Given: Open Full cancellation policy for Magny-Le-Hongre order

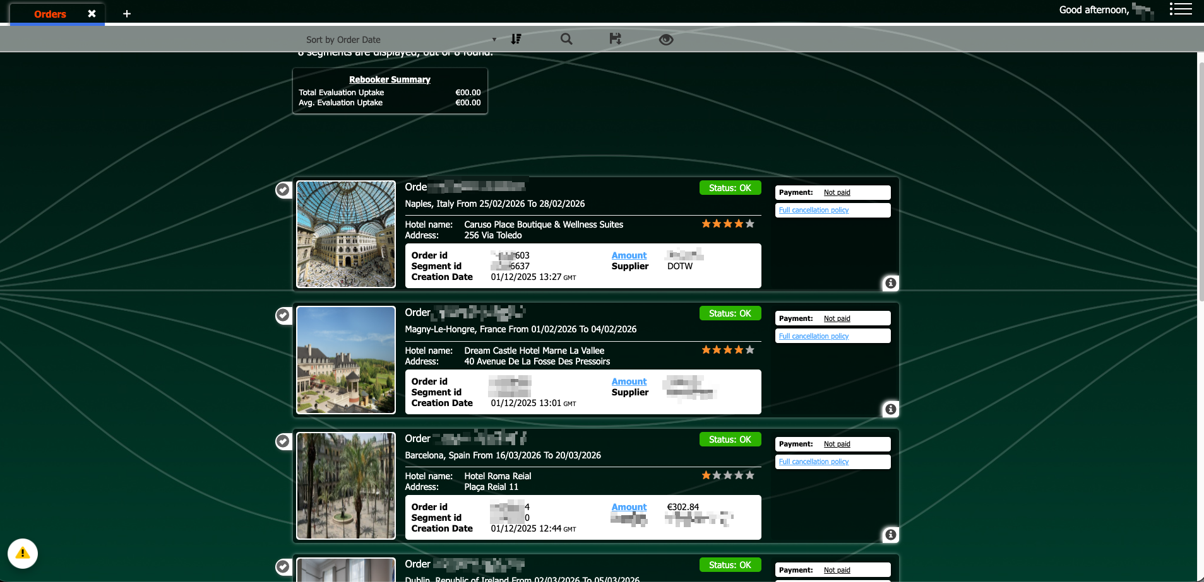Looking at the screenshot, I should 814,336.
